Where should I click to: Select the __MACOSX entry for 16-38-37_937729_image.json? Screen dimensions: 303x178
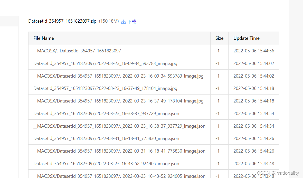[x=119, y=126]
